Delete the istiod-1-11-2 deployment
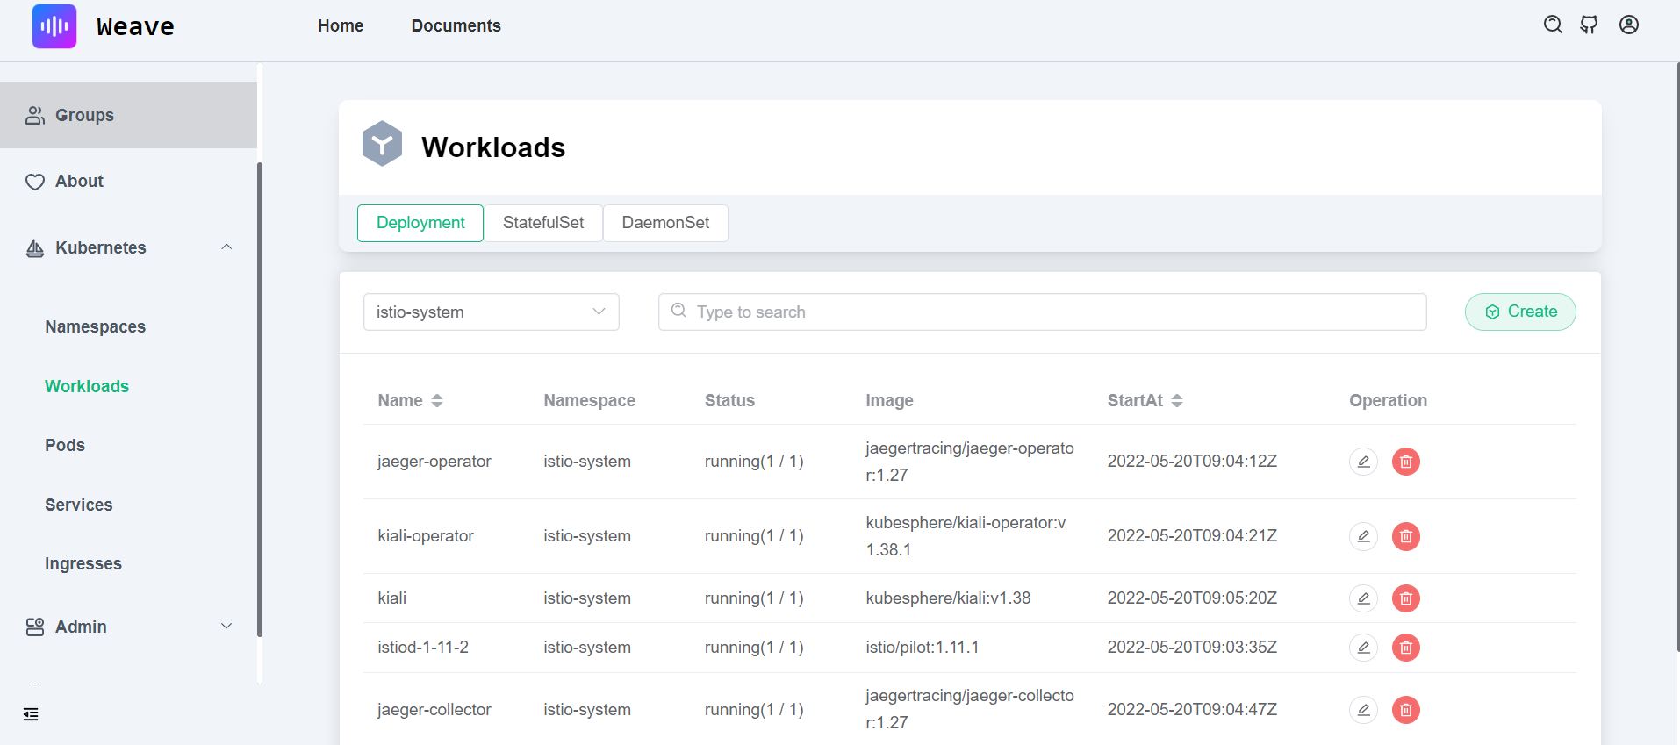 pyautogui.click(x=1406, y=648)
